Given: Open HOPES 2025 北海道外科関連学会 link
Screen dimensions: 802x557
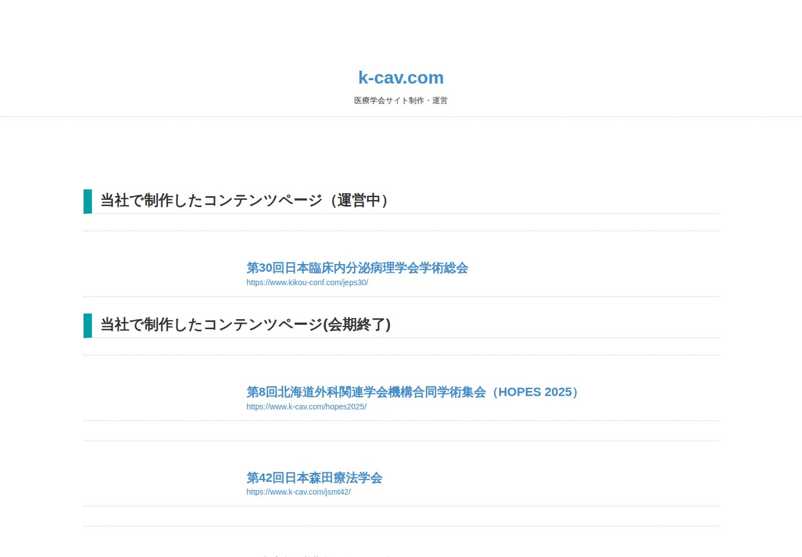Looking at the screenshot, I should pyautogui.click(x=415, y=392).
